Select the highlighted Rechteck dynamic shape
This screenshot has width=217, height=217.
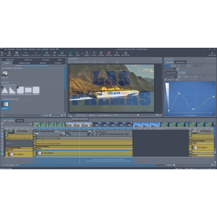5,105
